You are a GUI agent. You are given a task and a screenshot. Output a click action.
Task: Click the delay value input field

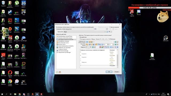point(87,47)
